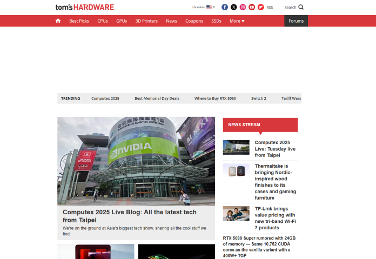376x259 pixels.
Task: Open RTX 5080 Super rumored 24GB article
Action: [x=259, y=247]
